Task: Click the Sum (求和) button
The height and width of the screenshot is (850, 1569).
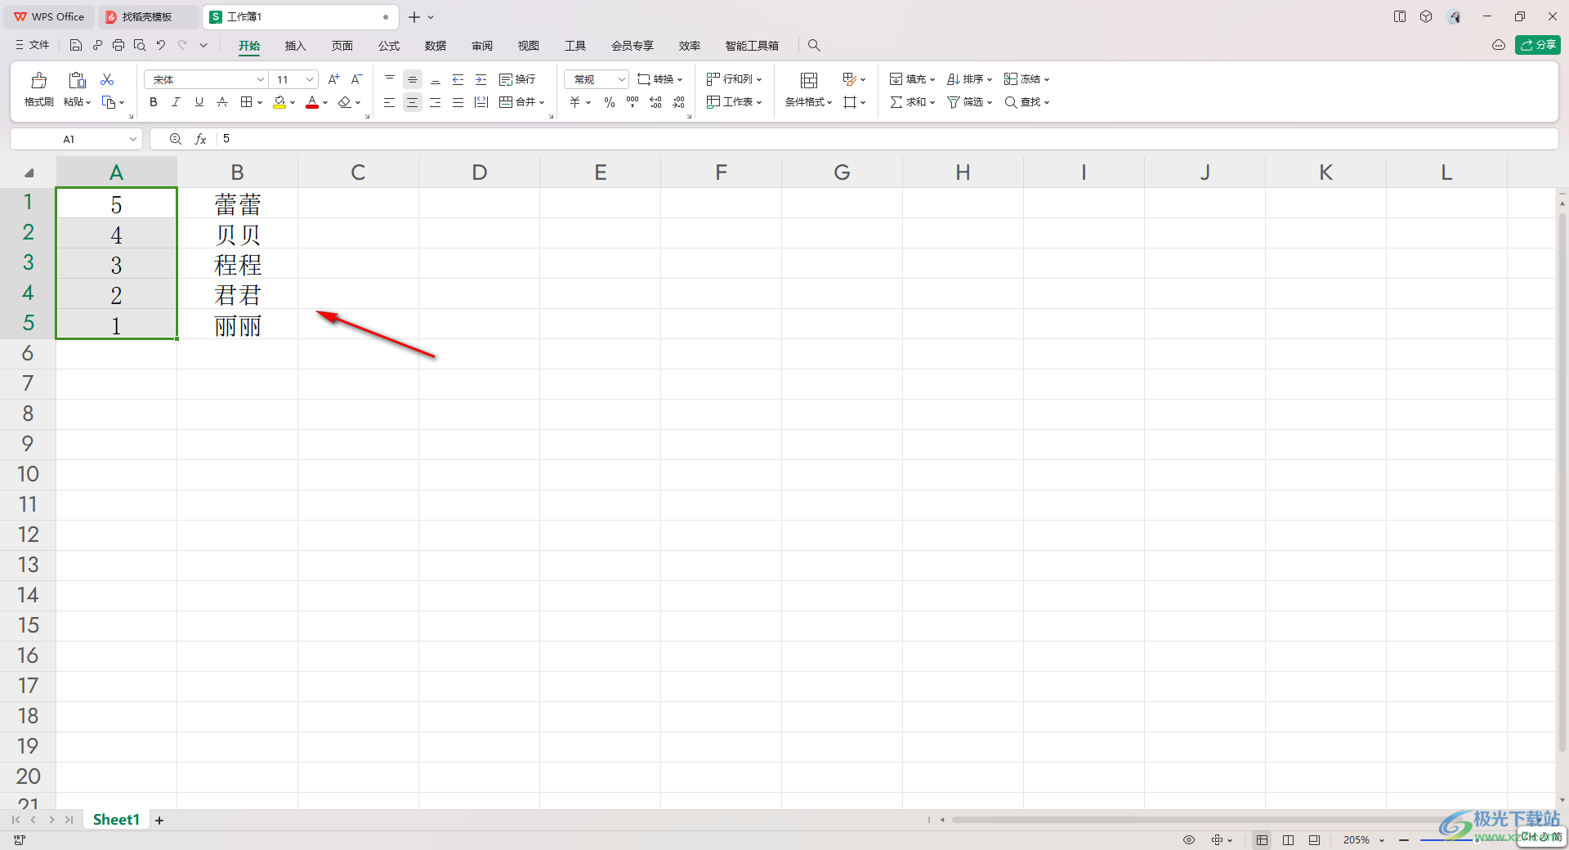Action: 913,102
